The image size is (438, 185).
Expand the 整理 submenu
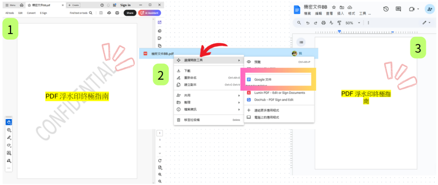pyautogui.click(x=209, y=102)
